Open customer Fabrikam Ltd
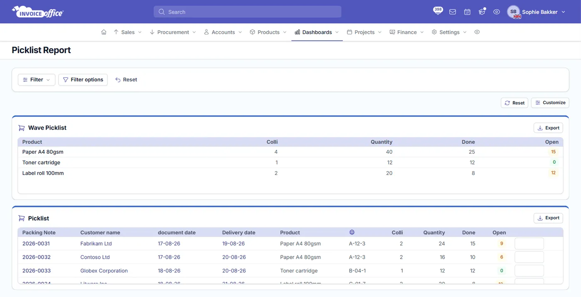 (x=96, y=243)
